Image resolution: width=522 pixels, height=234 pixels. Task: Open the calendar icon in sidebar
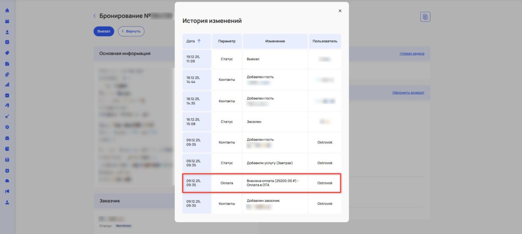coord(7,21)
